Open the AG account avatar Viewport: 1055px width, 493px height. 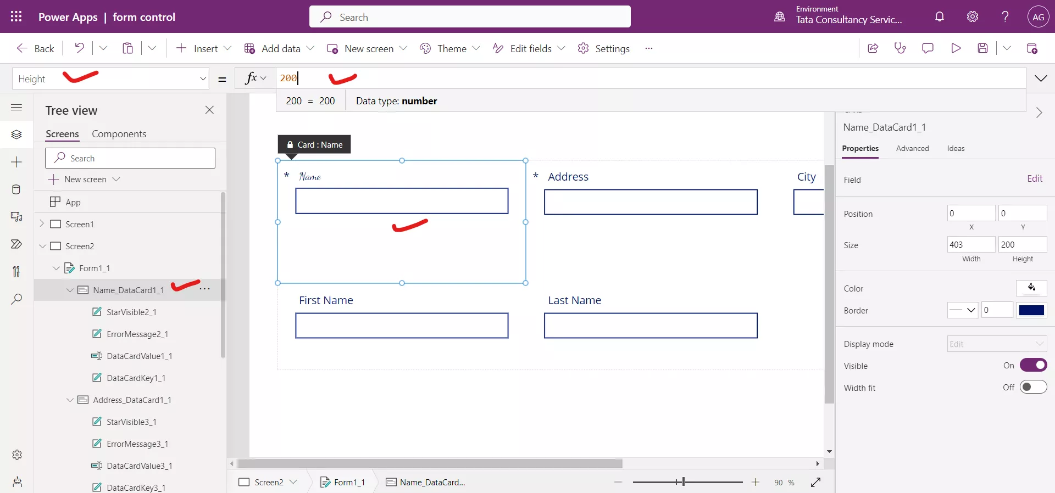(1038, 17)
